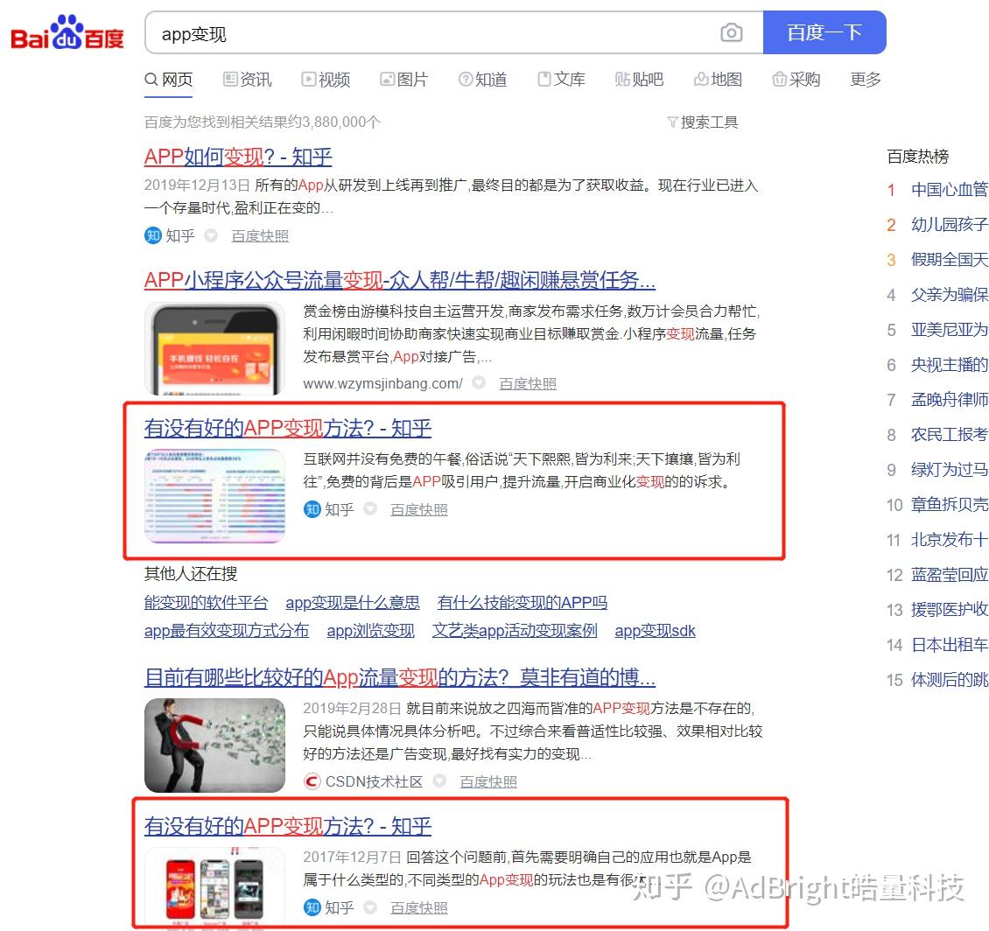This screenshot has width=989, height=931.
Task: Click magnet man thumbnail of CSDN result
Action: tap(214, 745)
